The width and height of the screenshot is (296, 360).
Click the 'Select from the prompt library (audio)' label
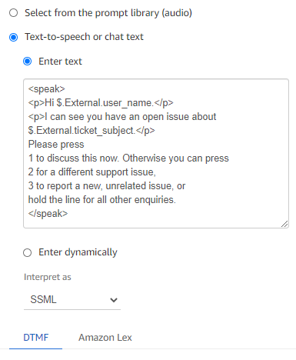tap(108, 13)
